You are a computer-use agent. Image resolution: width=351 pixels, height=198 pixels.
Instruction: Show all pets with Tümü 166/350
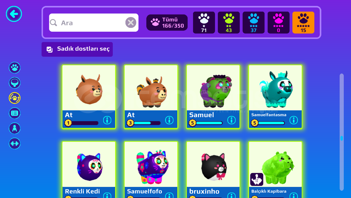pyautogui.click(x=167, y=23)
